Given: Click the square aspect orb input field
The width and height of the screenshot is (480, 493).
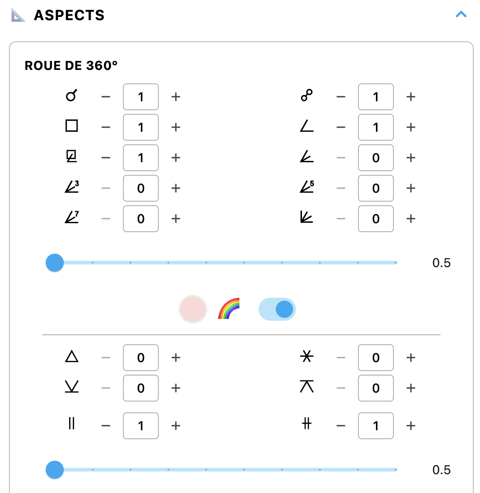Looking at the screenshot, I should coord(141,127).
